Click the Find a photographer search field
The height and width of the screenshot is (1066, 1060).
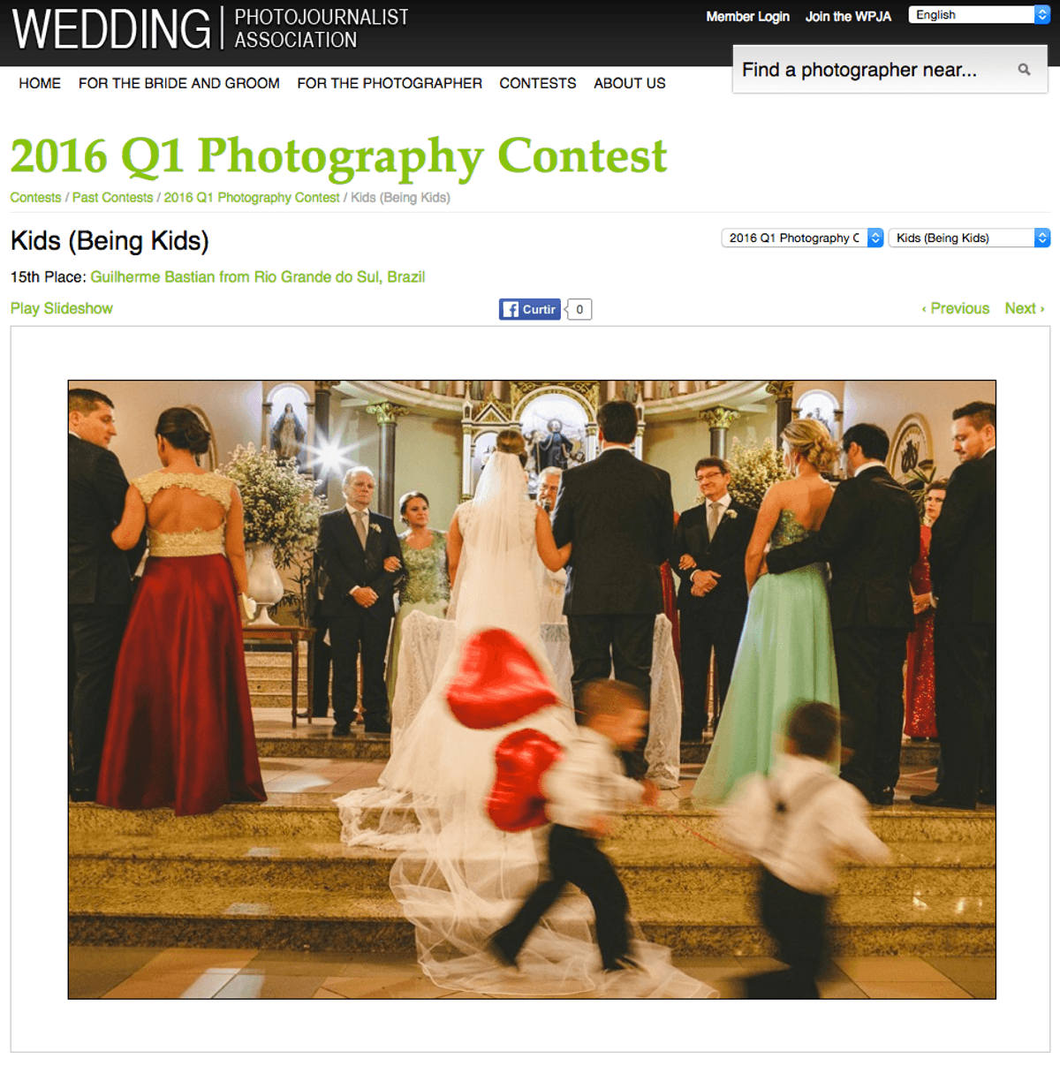tap(874, 70)
